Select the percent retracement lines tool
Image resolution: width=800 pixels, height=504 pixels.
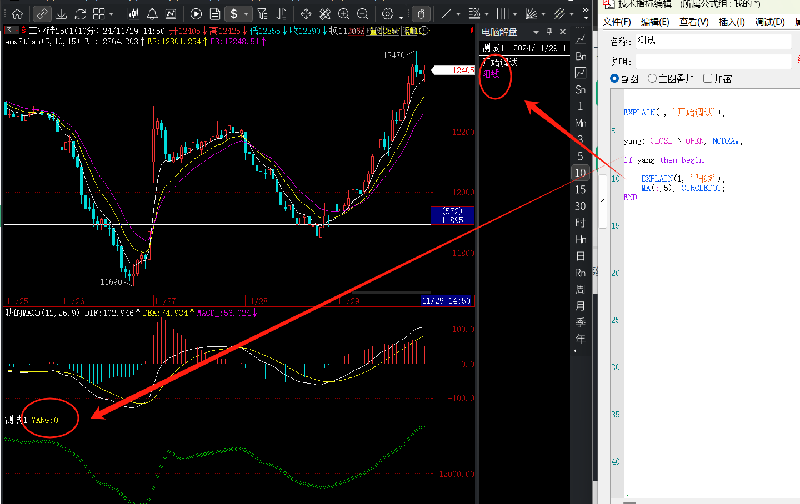tap(474, 14)
